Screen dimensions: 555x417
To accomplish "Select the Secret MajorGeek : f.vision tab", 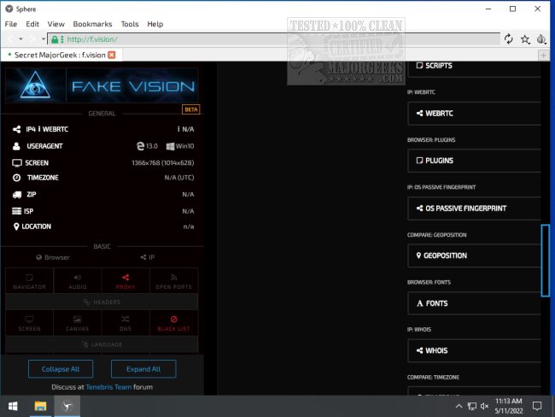I will [60, 55].
